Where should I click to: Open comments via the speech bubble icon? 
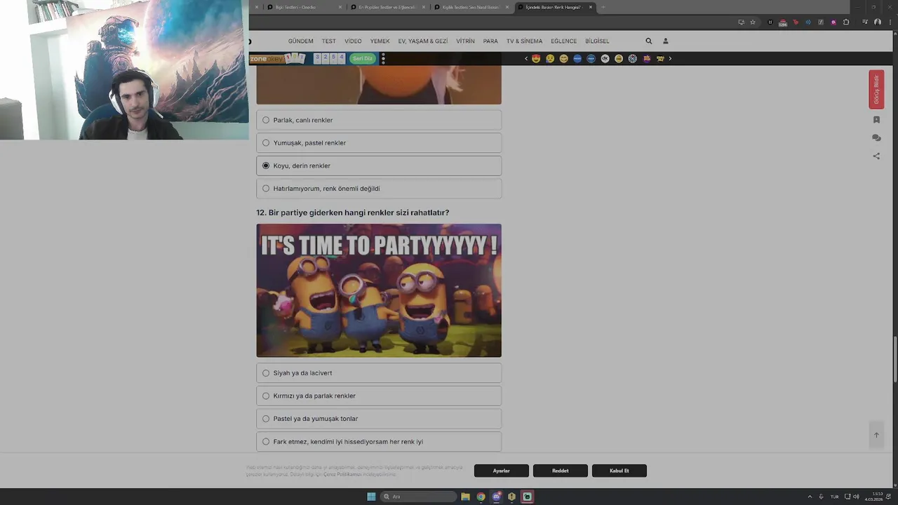point(876,138)
